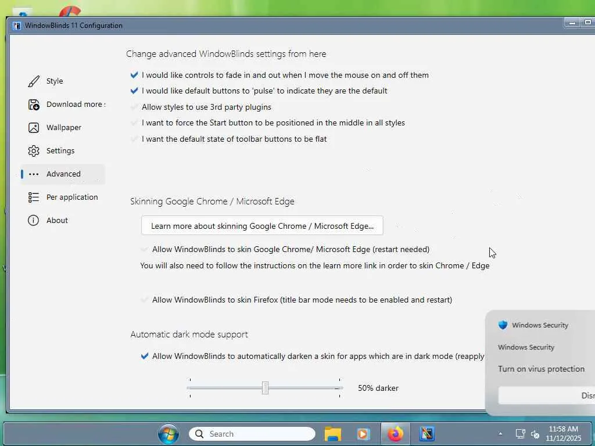The width and height of the screenshot is (595, 446).
Task: Click the darkness slider thumb
Action: (265, 388)
